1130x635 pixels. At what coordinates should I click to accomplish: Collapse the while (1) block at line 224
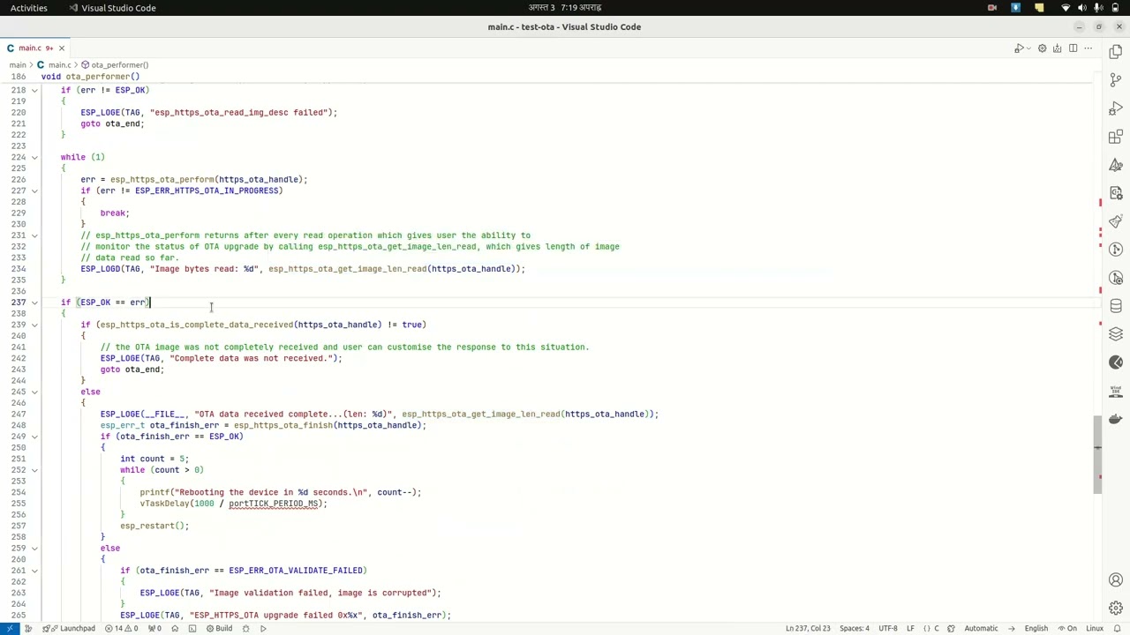tap(34, 157)
